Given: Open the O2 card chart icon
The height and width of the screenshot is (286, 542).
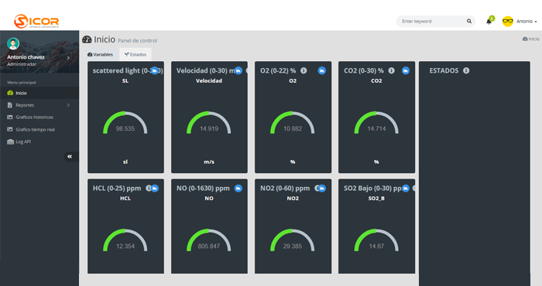Looking at the screenshot, I should click(x=322, y=70).
